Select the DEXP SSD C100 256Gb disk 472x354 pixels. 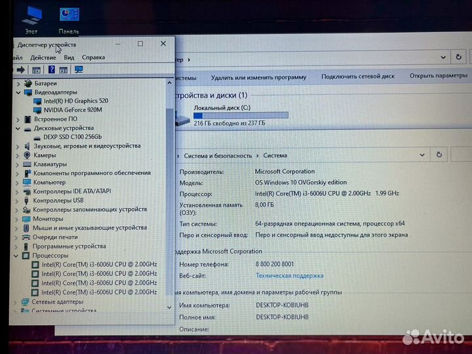click(x=73, y=137)
